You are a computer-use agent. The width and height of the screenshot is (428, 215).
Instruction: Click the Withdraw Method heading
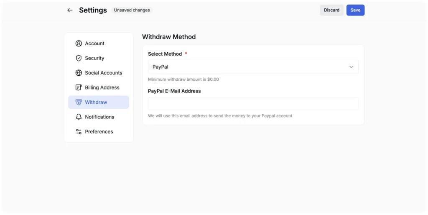[169, 37]
